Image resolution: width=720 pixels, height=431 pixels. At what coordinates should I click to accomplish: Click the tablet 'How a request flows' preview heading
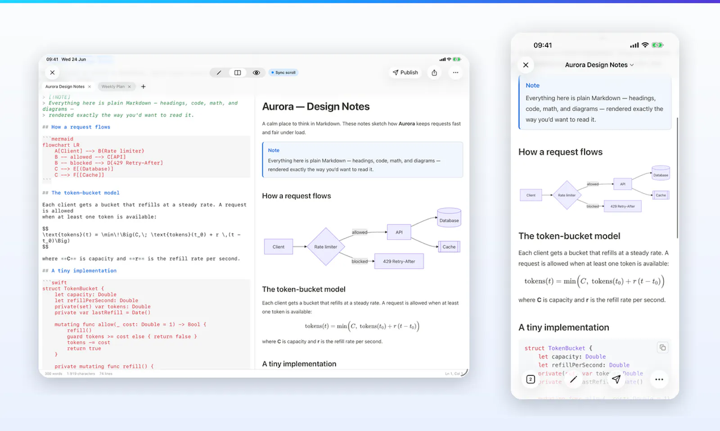click(x=297, y=196)
